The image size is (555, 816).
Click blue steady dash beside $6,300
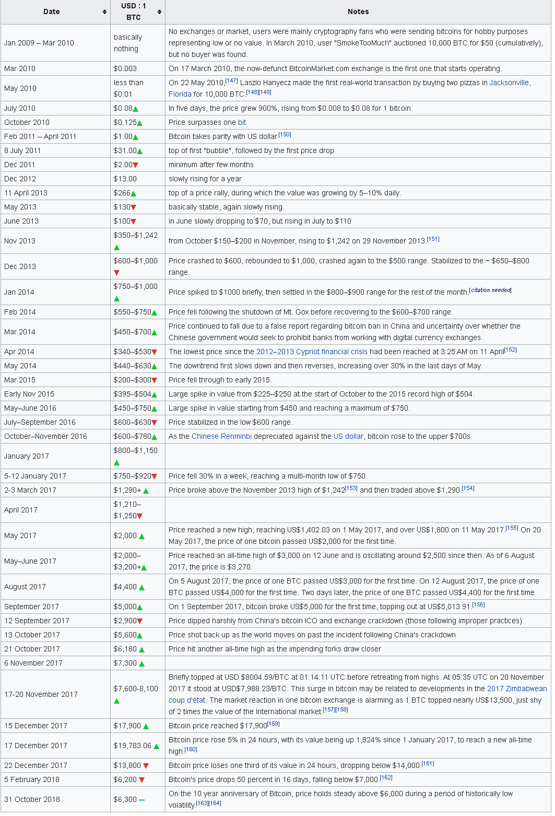click(142, 800)
